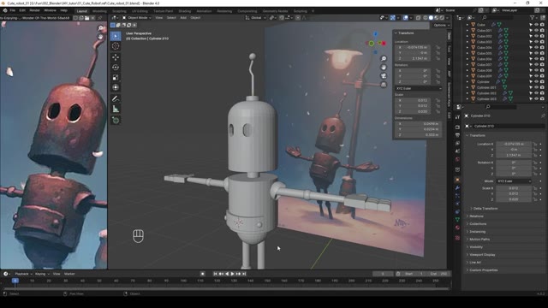Open the Object Mode dropdown
The height and width of the screenshot is (308, 548).
point(137,17)
